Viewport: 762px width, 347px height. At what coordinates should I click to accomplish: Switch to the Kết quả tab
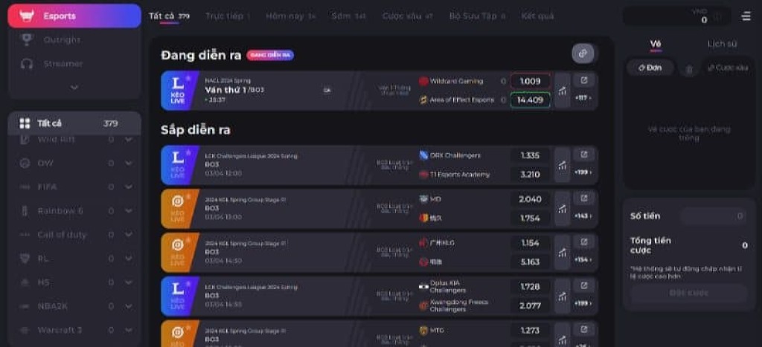(x=537, y=16)
